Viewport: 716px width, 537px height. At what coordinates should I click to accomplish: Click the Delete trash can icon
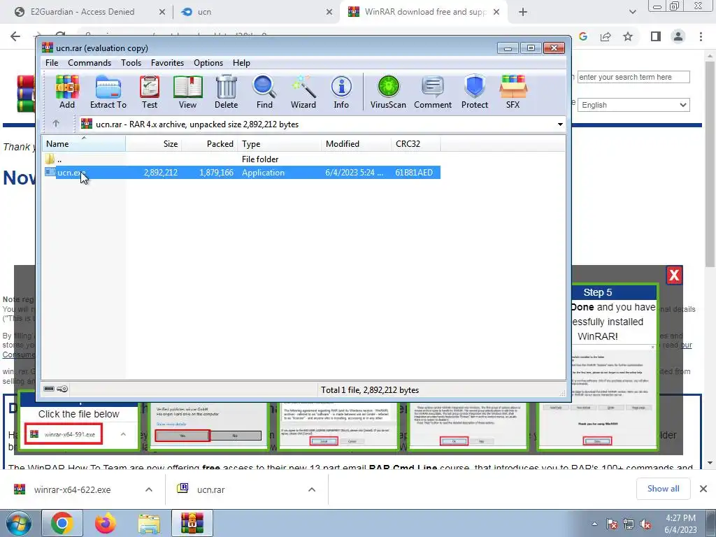(x=226, y=92)
